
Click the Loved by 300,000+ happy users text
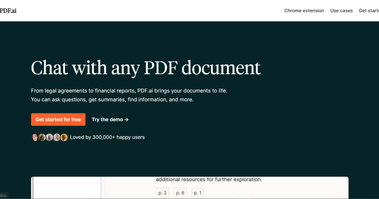(x=107, y=137)
